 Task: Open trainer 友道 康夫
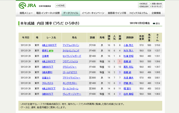(128, 78)
